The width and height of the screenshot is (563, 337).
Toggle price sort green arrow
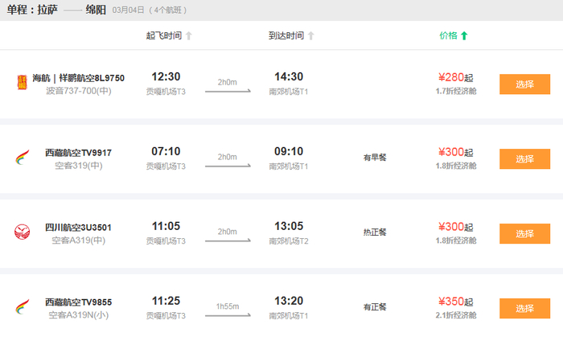[x=464, y=35]
